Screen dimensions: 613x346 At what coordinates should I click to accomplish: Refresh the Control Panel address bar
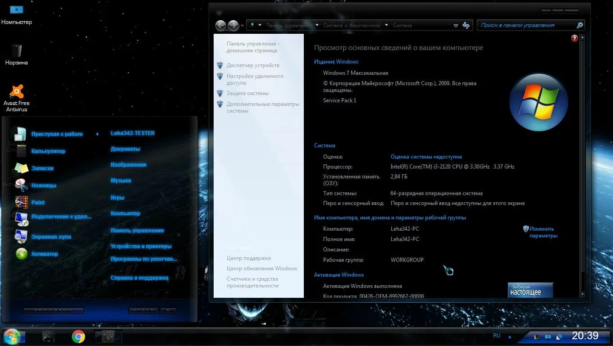[x=466, y=26]
